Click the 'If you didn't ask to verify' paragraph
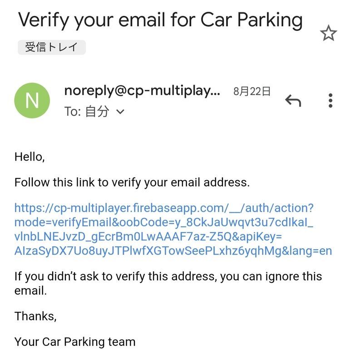 [168, 283]
